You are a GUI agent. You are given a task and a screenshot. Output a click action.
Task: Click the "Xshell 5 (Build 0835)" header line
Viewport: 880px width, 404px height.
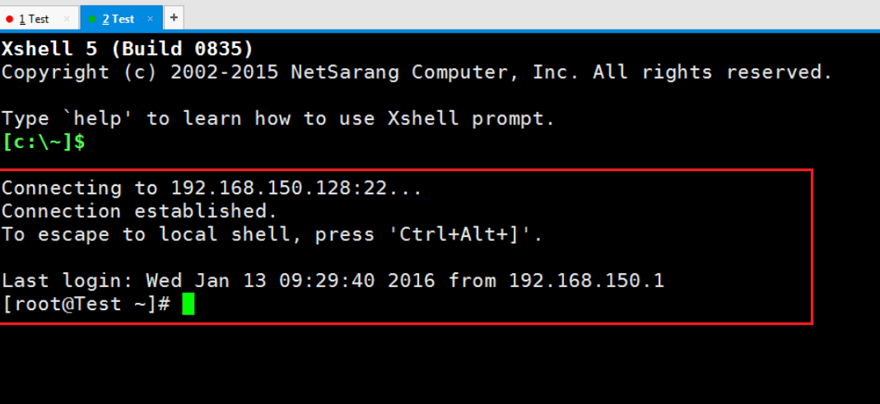point(128,49)
